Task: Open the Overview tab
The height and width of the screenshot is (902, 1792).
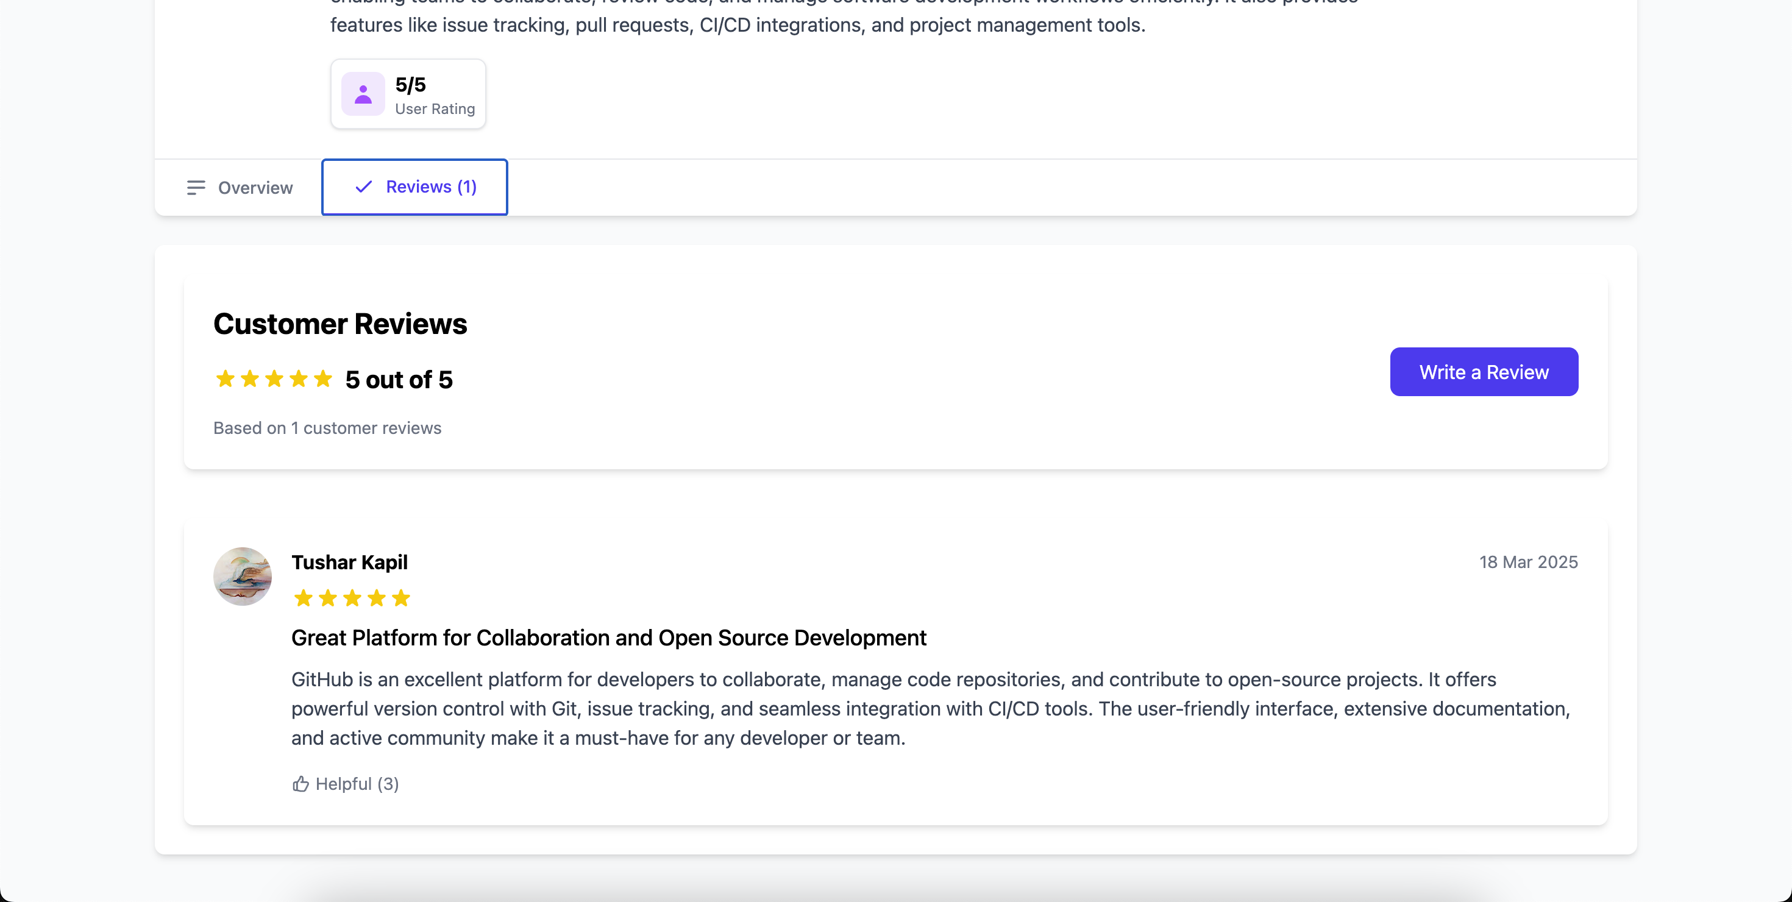Action: pyautogui.click(x=240, y=188)
